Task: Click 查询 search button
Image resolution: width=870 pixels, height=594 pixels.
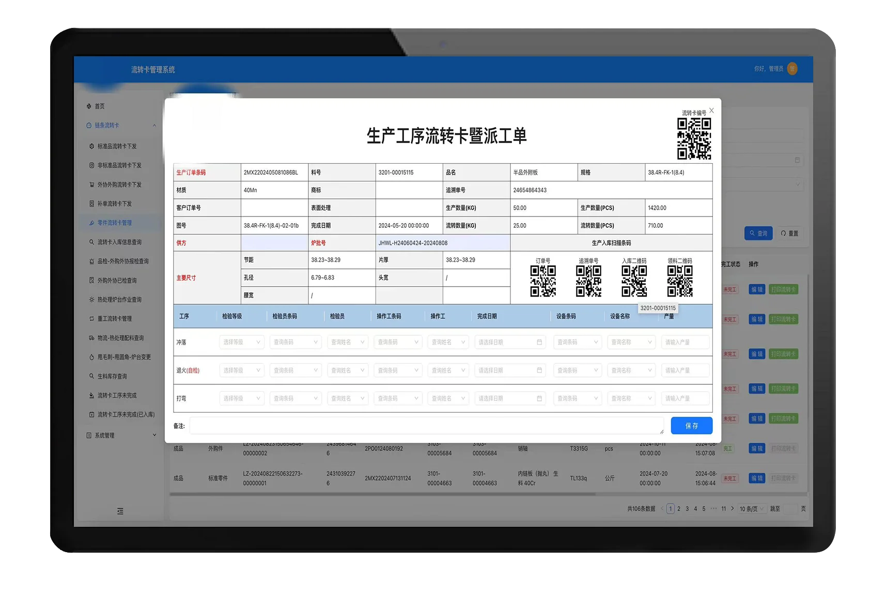Action: click(x=758, y=233)
